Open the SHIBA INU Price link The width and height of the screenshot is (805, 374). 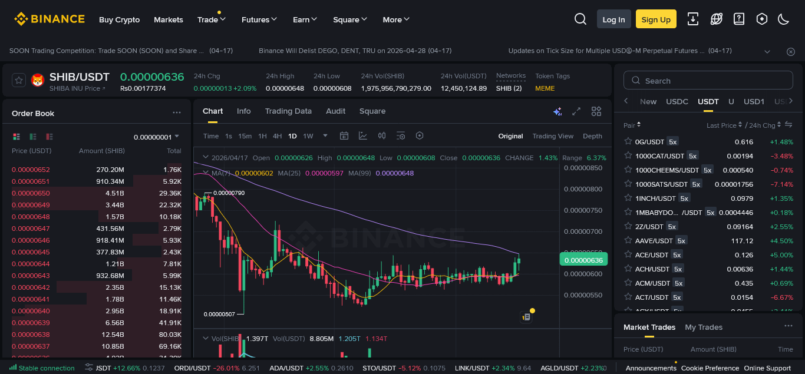pyautogui.click(x=77, y=88)
